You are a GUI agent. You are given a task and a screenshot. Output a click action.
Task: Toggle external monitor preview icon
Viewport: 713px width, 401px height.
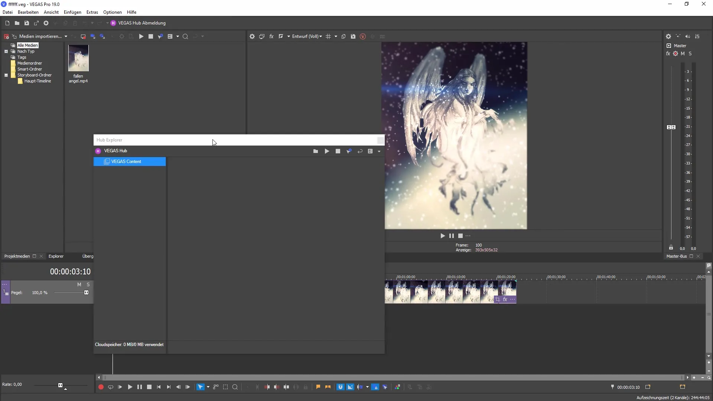tap(262, 36)
